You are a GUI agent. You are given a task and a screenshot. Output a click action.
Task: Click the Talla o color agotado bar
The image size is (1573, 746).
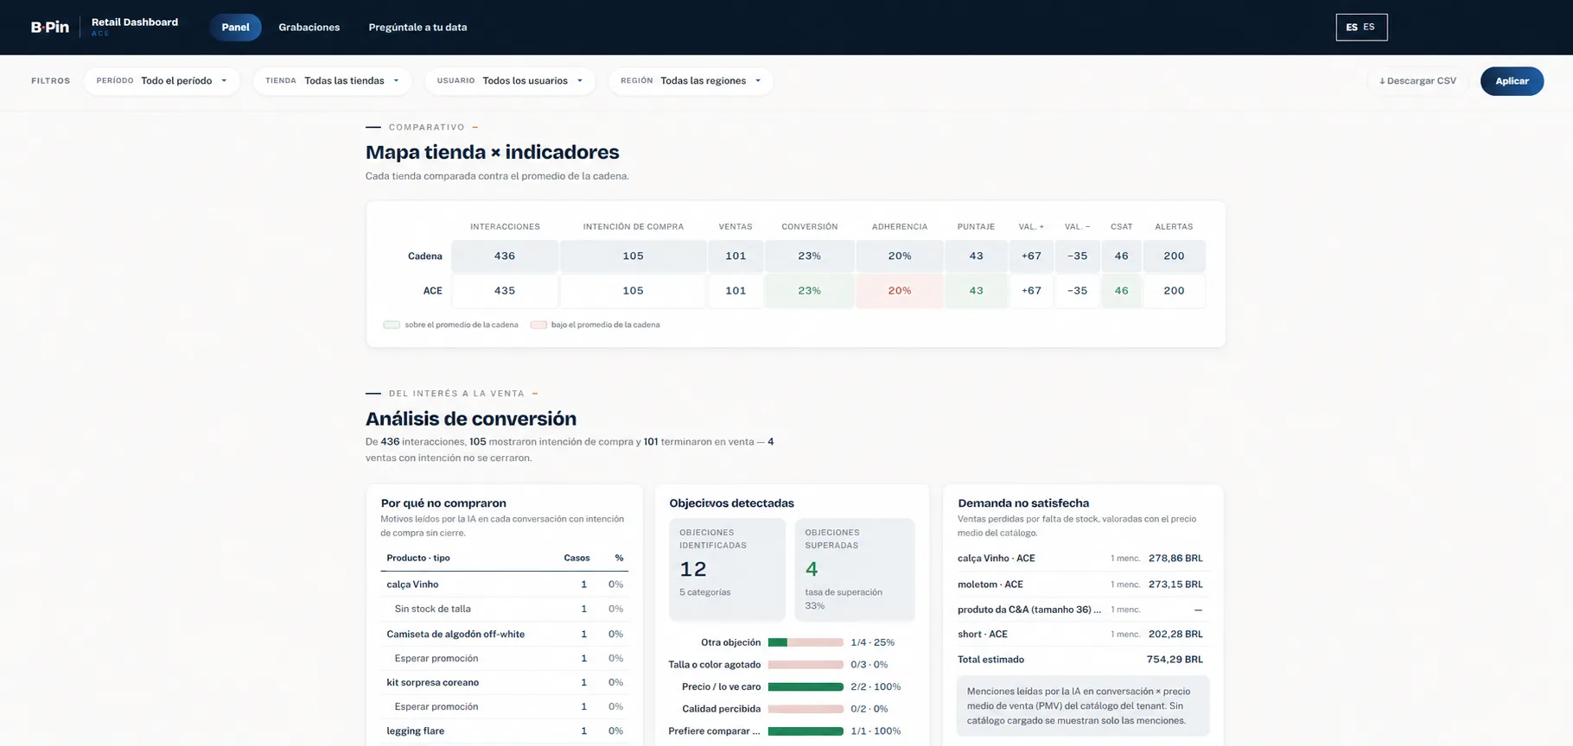point(806,665)
